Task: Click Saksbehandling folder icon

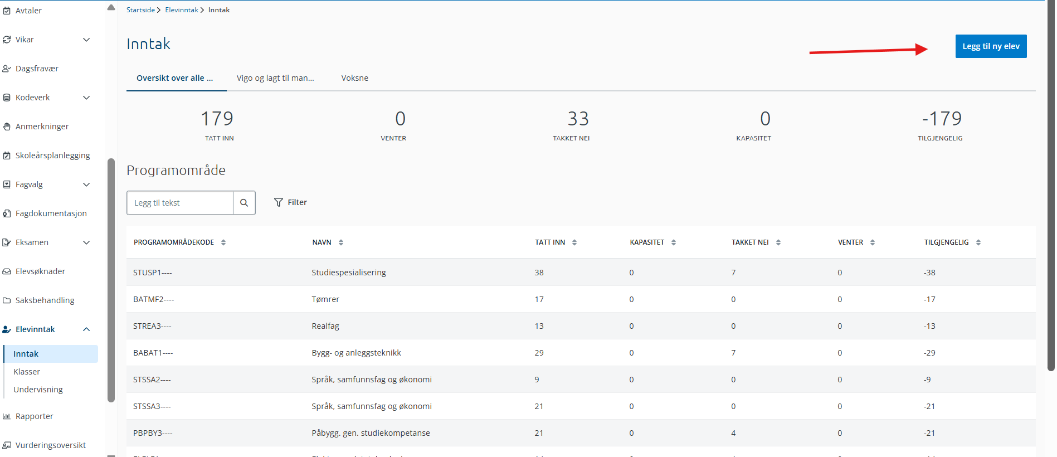Action: [7, 300]
